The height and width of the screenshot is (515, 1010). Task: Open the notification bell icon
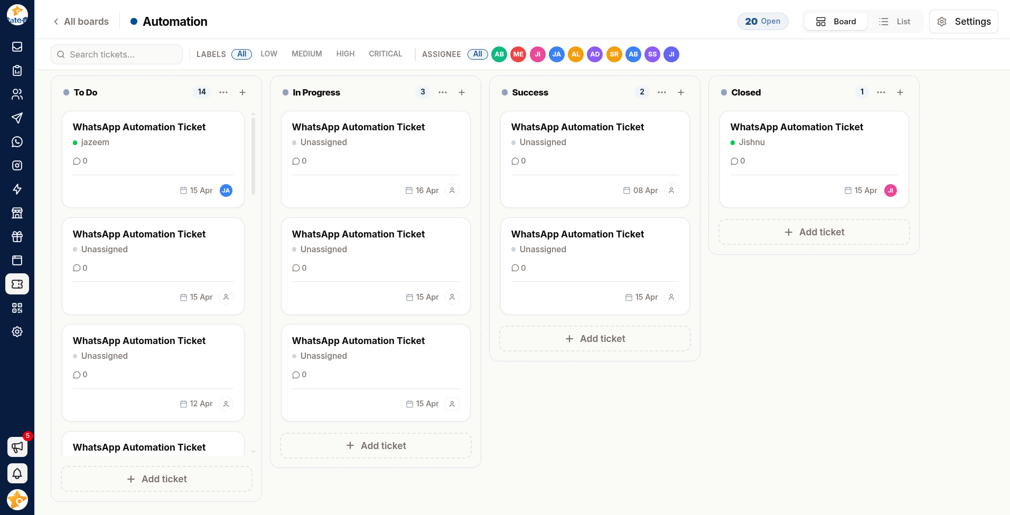[x=17, y=473]
